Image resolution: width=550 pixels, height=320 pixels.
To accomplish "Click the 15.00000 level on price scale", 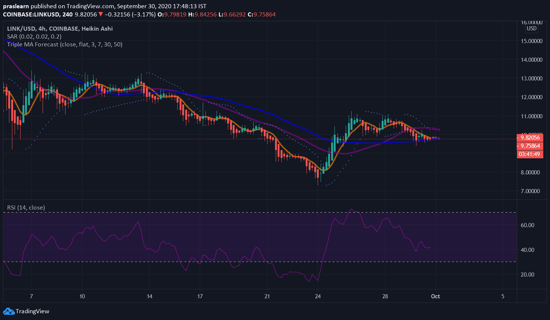I will coord(531,41).
